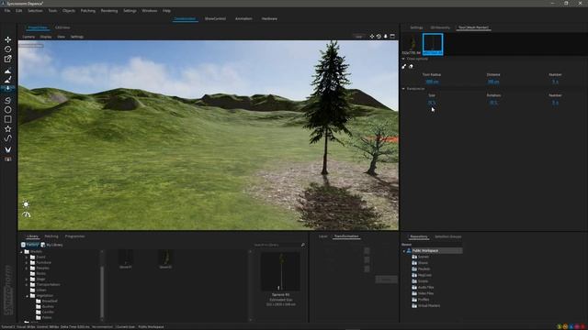Switch to the ShowControl tab
The width and height of the screenshot is (588, 330).
pos(215,18)
